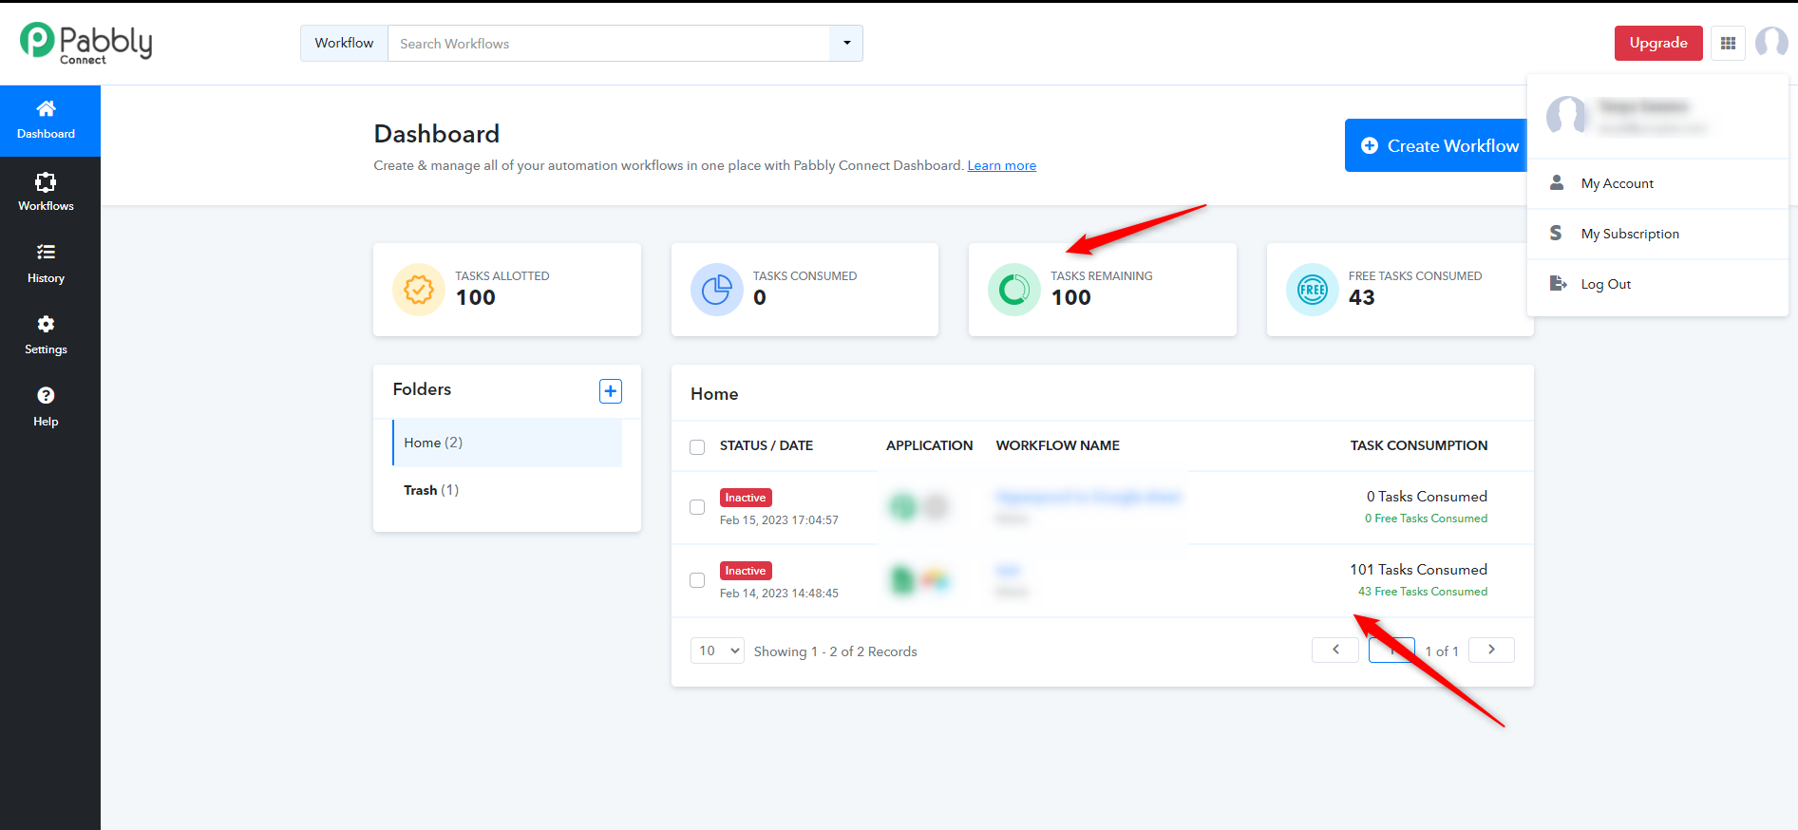Open History from the sidebar
The width and height of the screenshot is (1798, 830).
(46, 264)
